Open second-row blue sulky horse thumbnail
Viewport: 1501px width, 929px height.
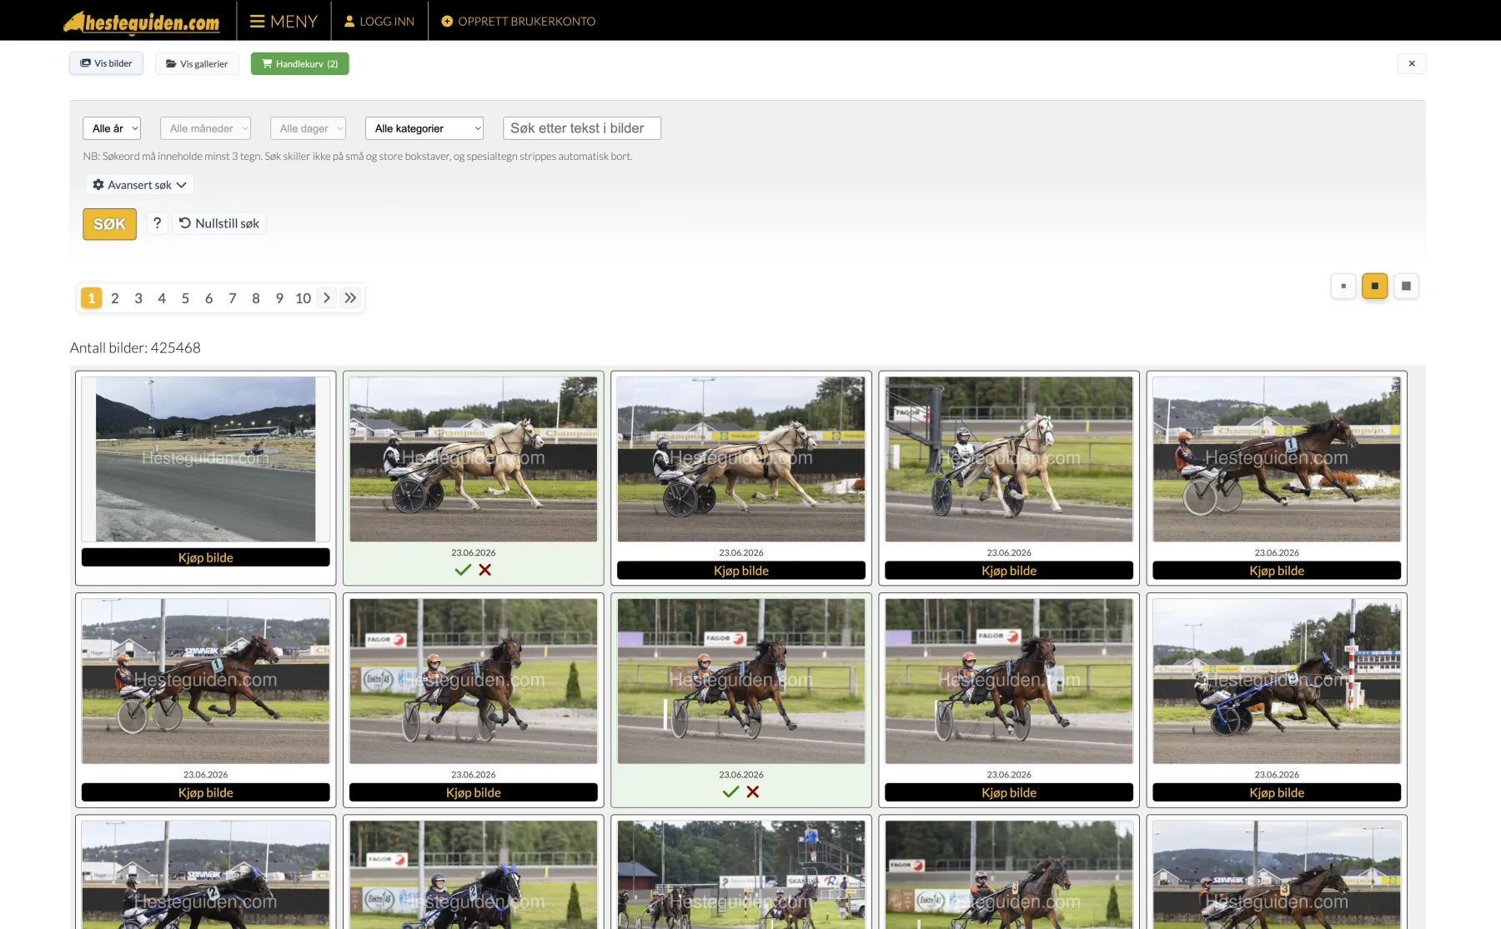click(x=1277, y=681)
